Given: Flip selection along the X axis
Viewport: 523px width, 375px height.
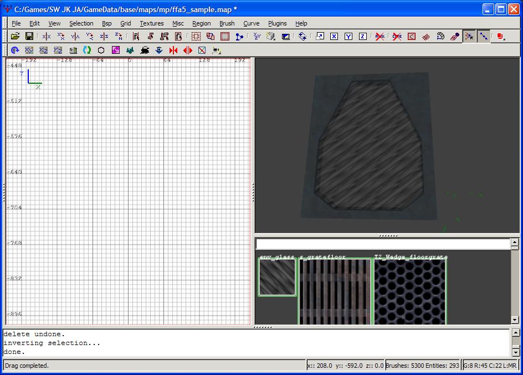Looking at the screenshot, I should coord(47,36).
